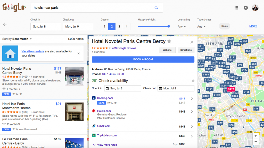
Task: Open the User rating dropdown
Action: (x=182, y=26)
